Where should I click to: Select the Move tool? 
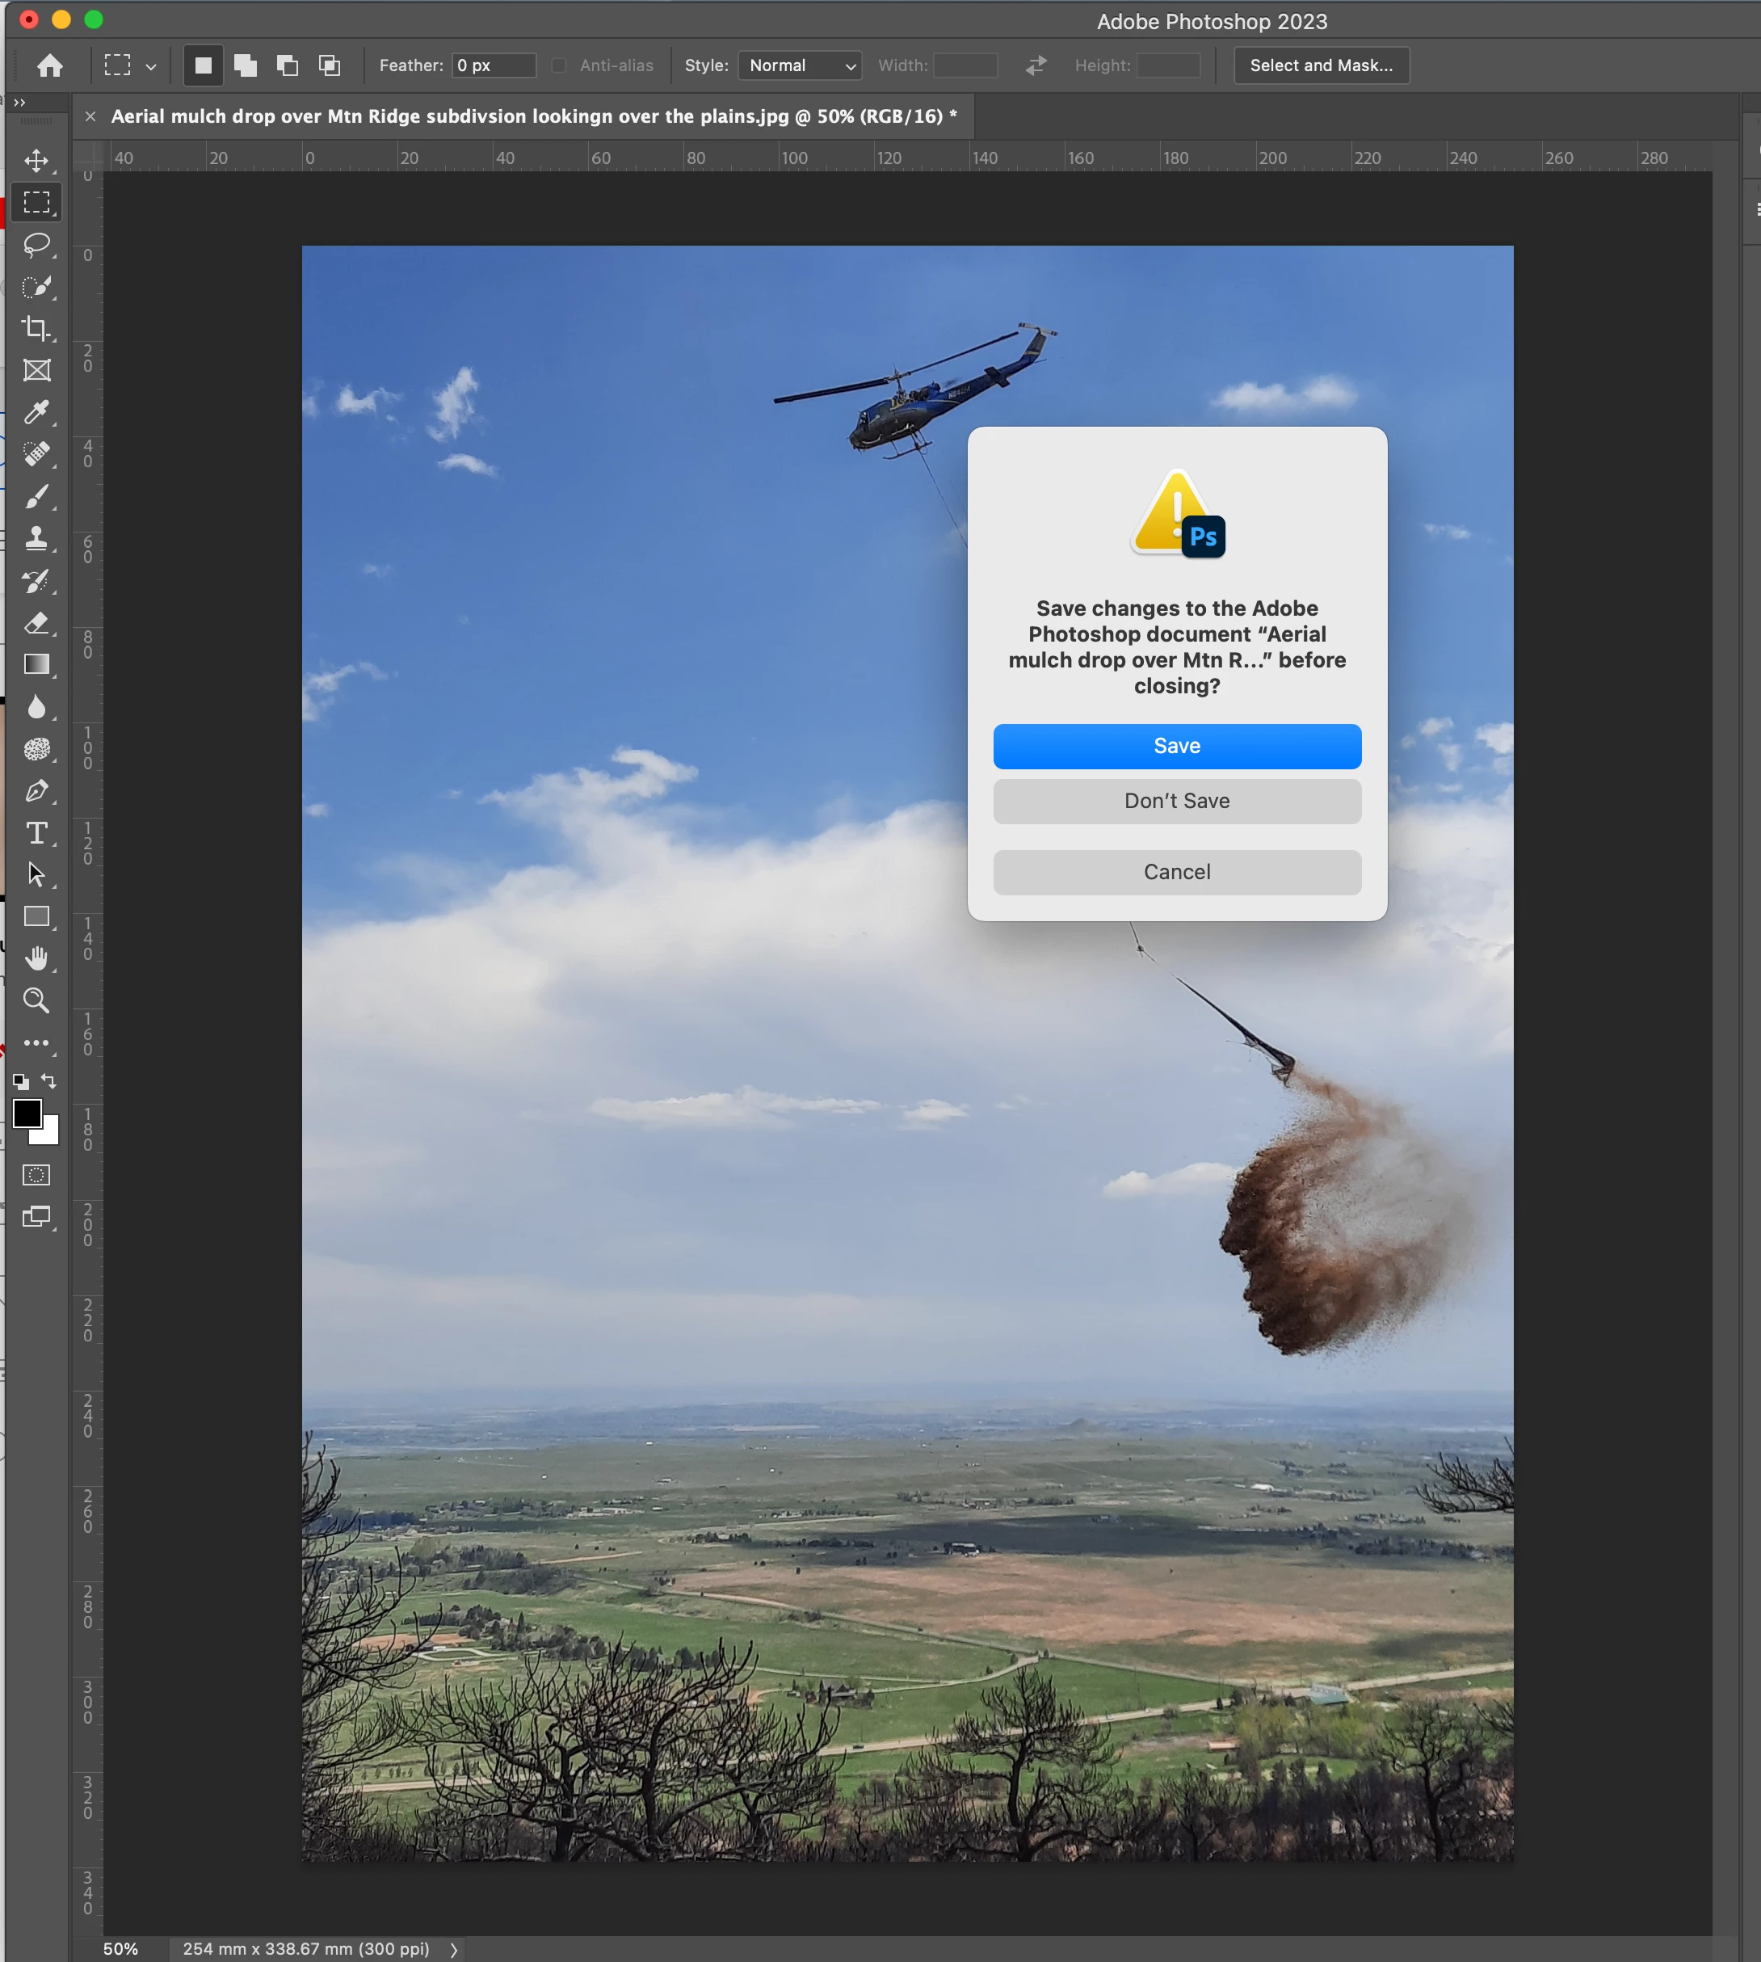[37, 161]
